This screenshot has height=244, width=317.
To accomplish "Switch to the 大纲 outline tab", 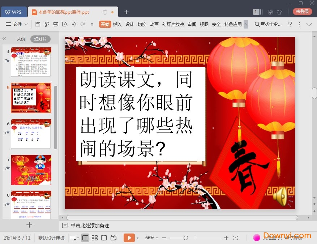I will point(21,39).
